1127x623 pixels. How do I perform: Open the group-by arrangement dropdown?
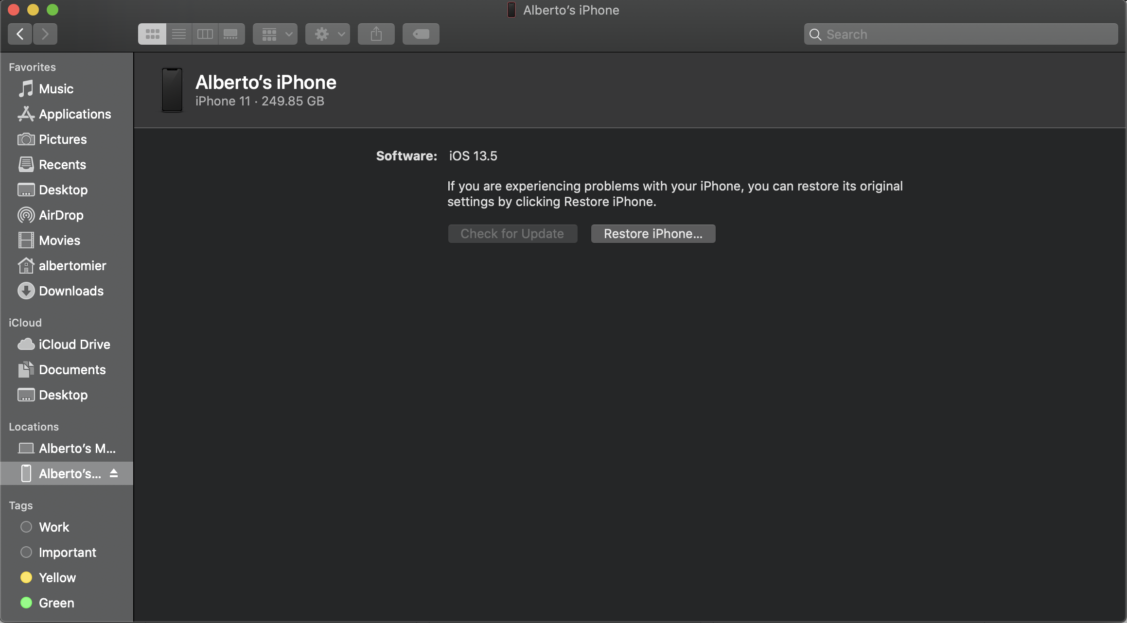click(275, 34)
